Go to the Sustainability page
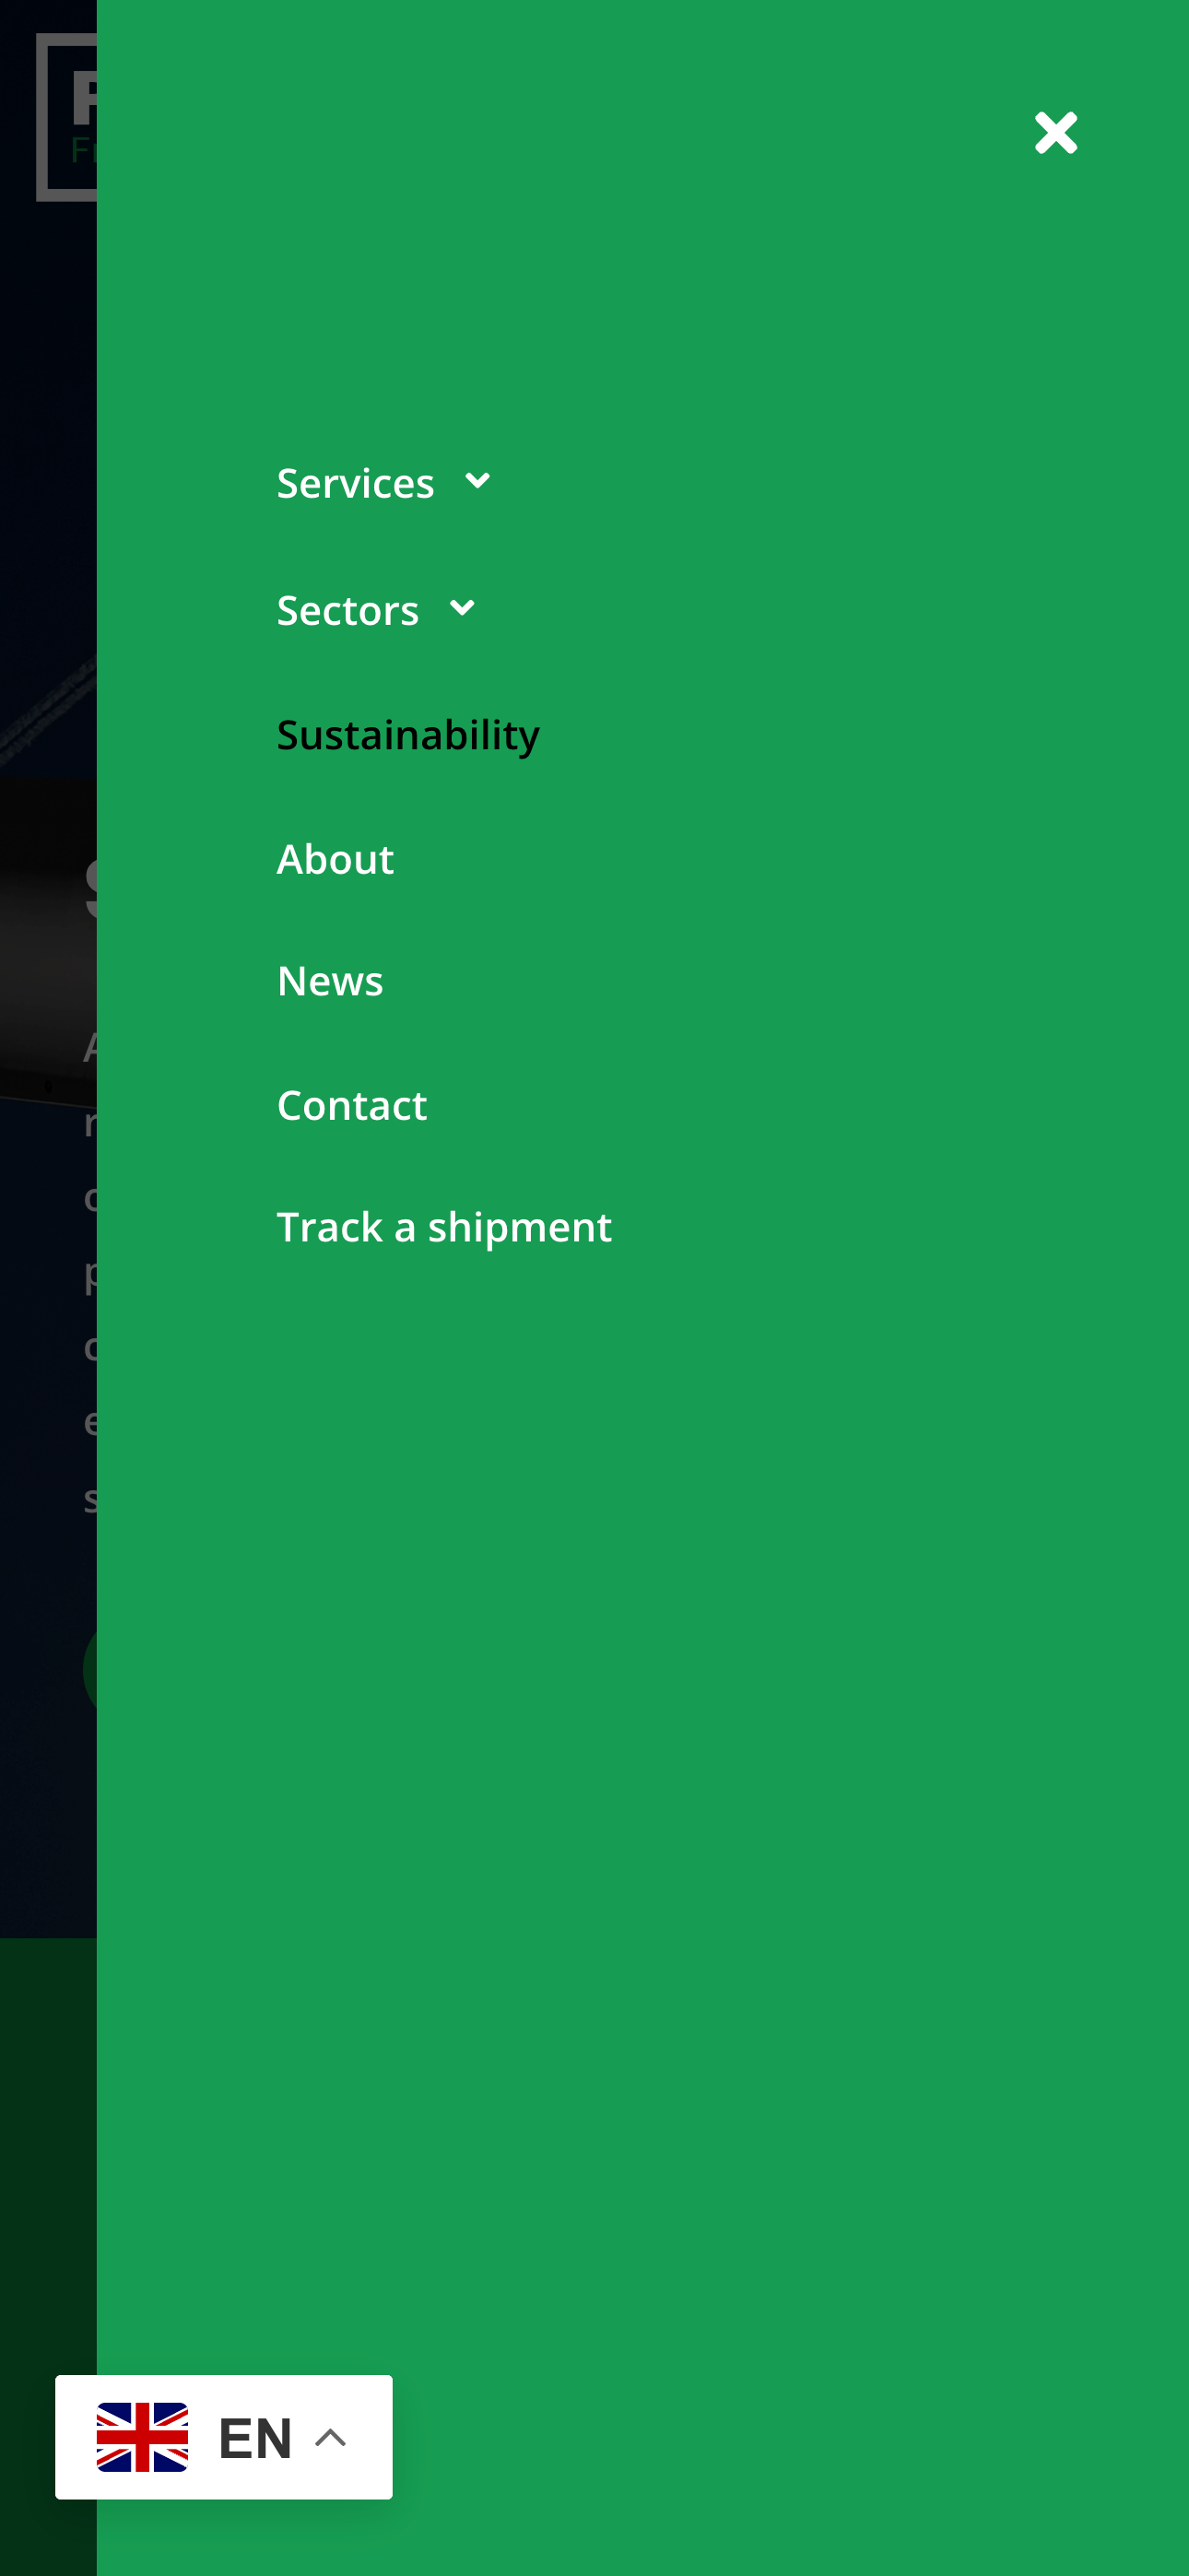 point(408,734)
